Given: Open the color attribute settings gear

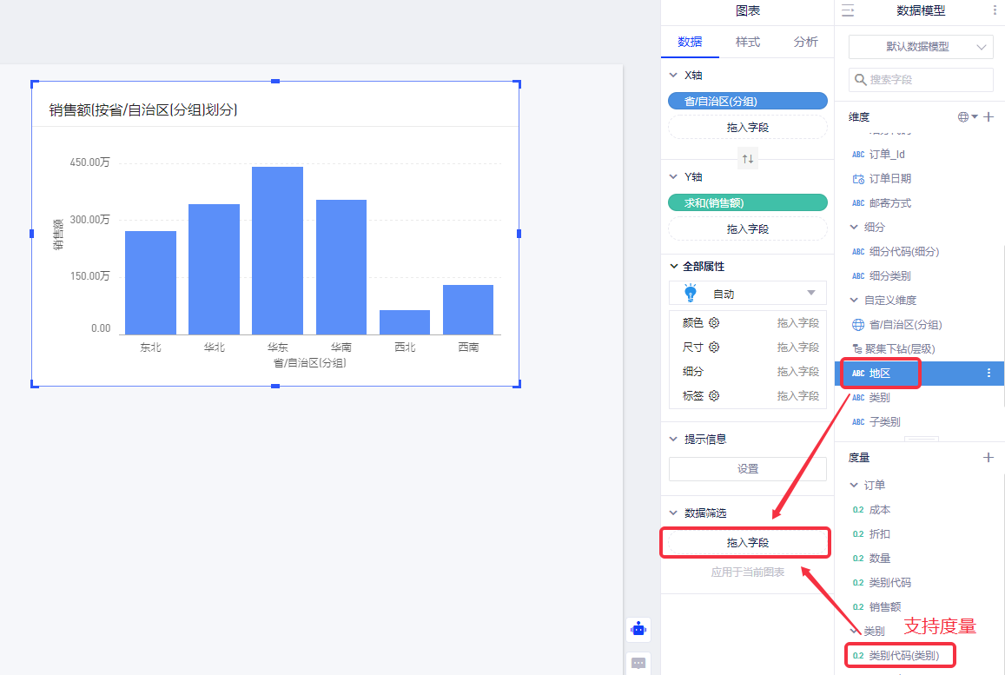Looking at the screenshot, I should 714,323.
